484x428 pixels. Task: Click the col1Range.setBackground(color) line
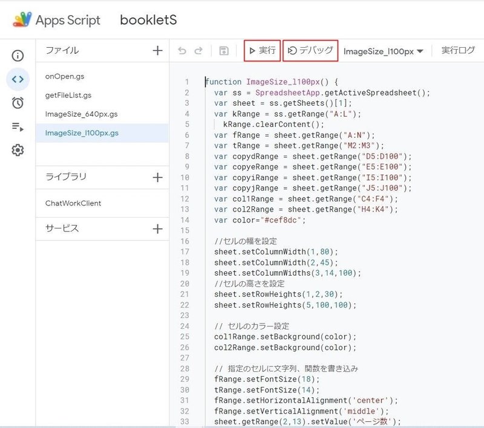point(285,337)
